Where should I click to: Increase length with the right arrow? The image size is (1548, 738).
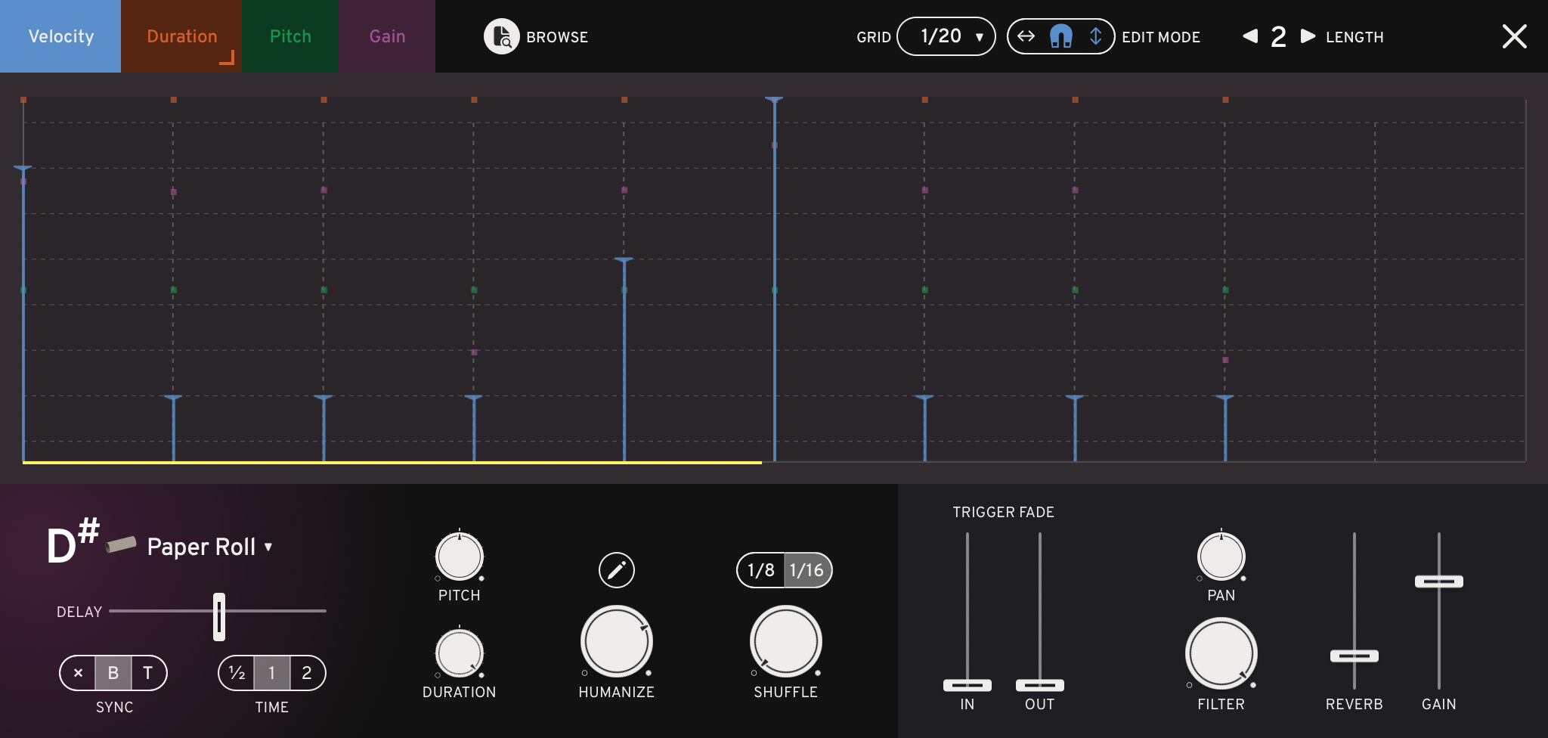[x=1308, y=36]
